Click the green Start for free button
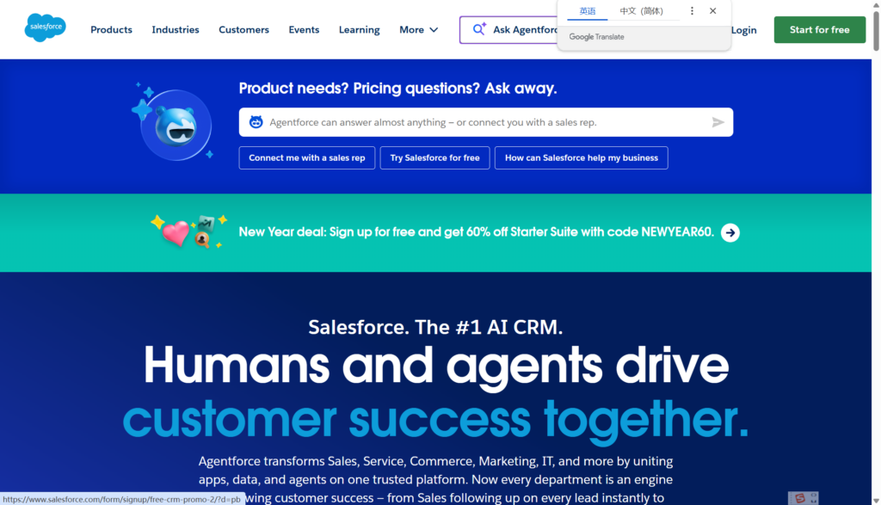This screenshot has height=505, width=881. point(819,29)
